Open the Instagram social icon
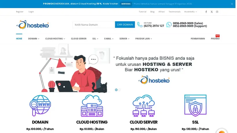This screenshot has width=237, height=133. coord(217,12)
